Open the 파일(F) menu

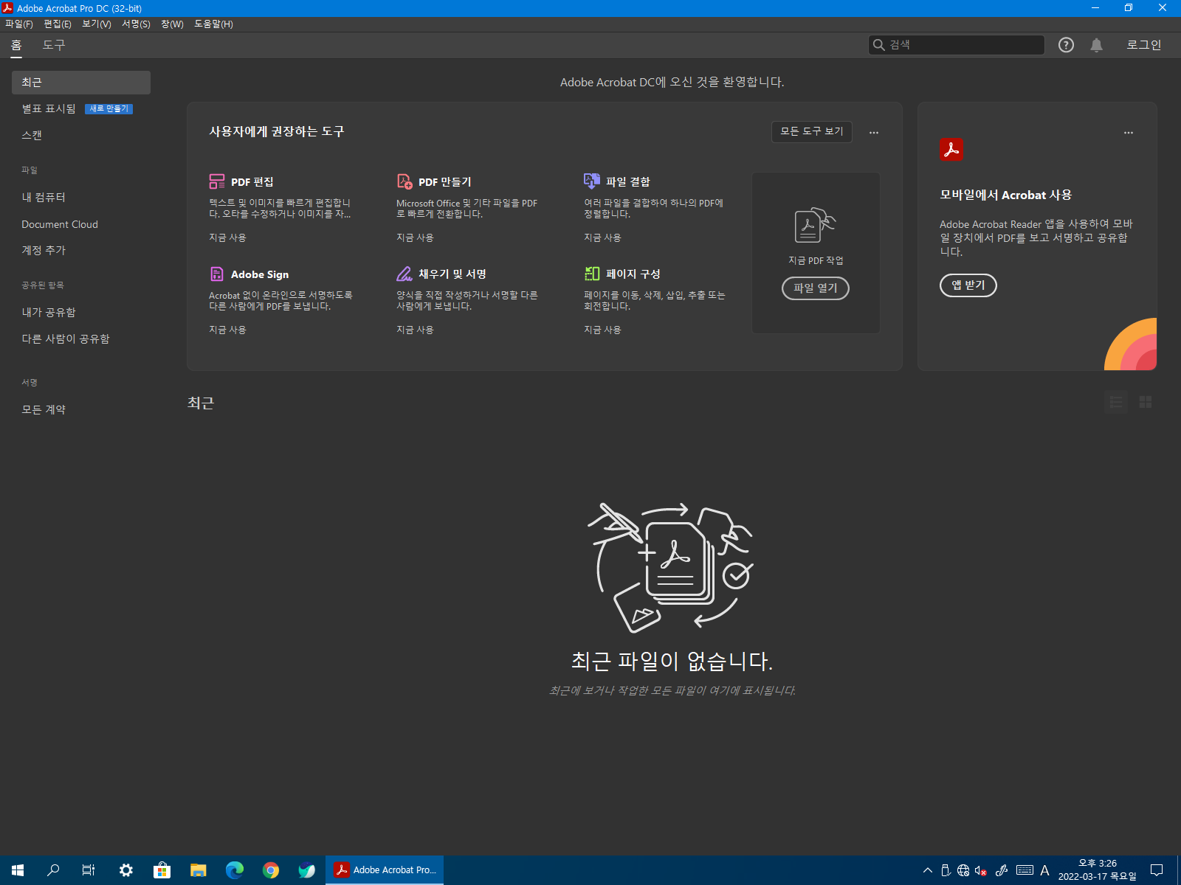click(x=19, y=24)
